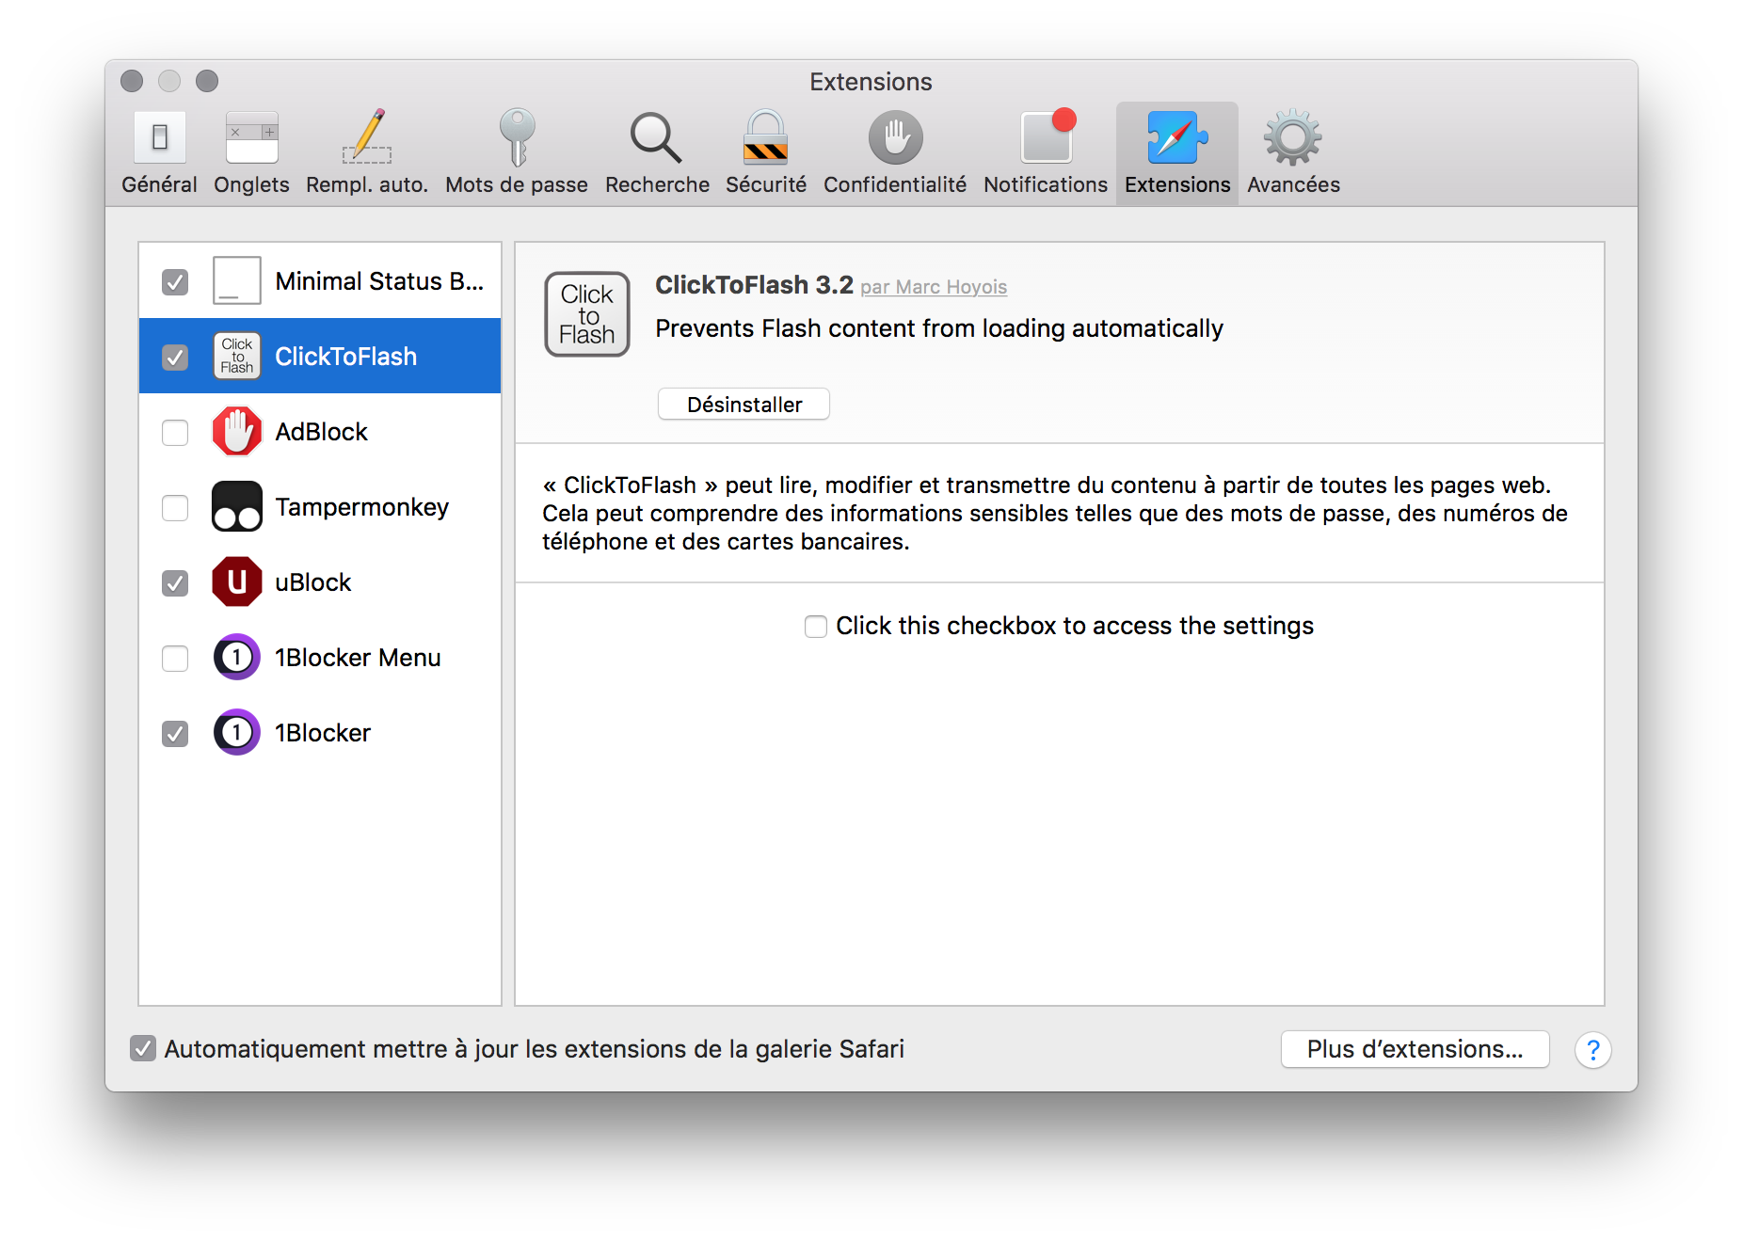Enable the Tampermonkey extension checkbox
Screen dimensions: 1743x1242
pos(175,507)
